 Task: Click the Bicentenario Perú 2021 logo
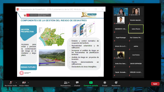pyautogui.click(x=25, y=73)
